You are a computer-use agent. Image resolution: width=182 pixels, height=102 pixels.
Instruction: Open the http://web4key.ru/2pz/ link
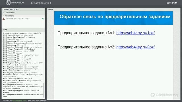[x=135, y=47]
